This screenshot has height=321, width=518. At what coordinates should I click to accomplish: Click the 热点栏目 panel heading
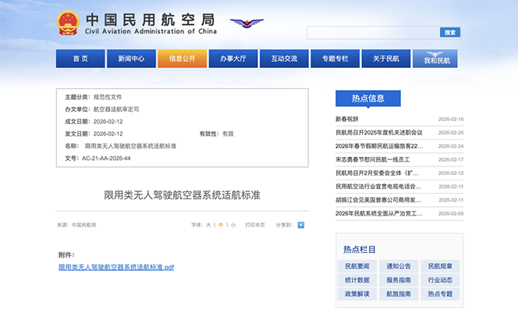[x=360, y=250]
